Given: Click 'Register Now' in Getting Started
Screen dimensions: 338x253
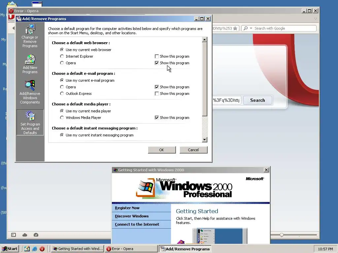Looking at the screenshot, I should click(127, 208).
